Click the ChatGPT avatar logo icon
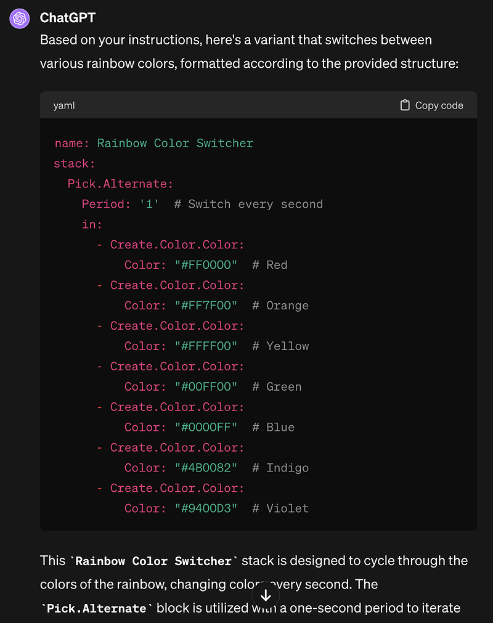Viewport: 493px width, 623px height. (20, 18)
